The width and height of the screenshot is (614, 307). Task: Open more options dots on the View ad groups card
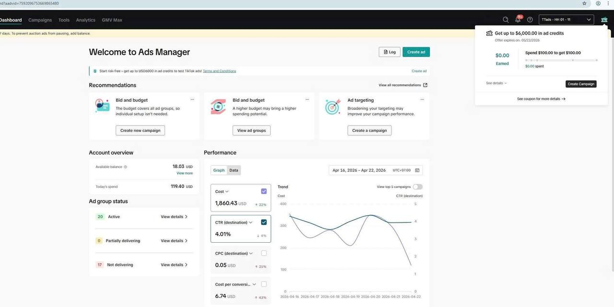[307, 100]
